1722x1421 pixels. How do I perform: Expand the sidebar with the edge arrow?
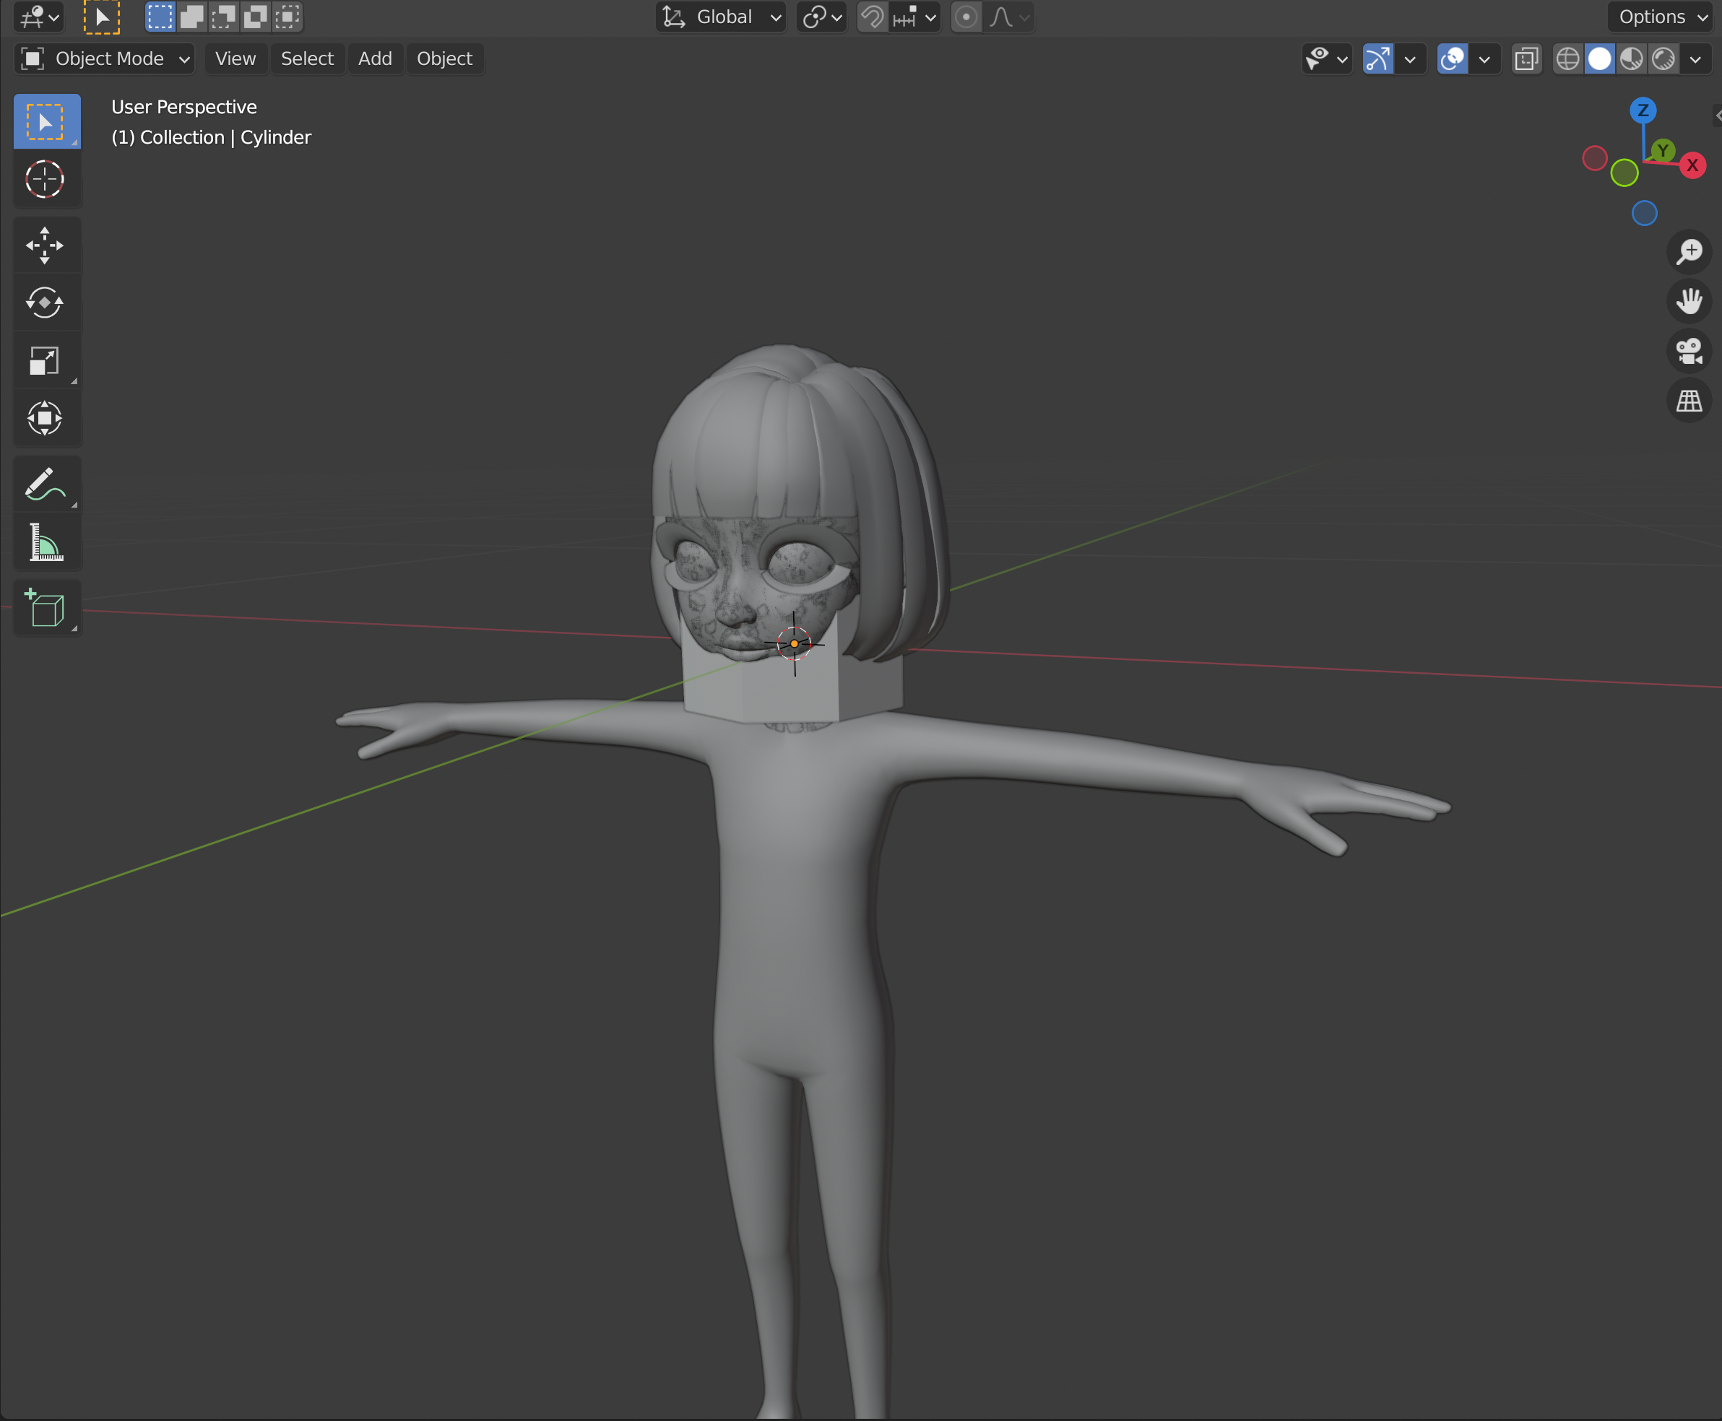[1717, 116]
